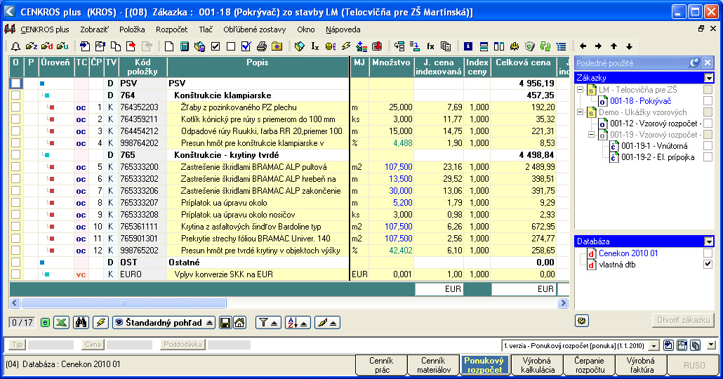Tick the checkbox for Konštrukcie klampiarske row
This screenshot has height=379, width=723.
tap(15, 95)
